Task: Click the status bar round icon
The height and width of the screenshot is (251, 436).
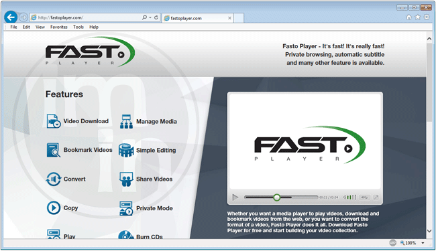Action: (x=392, y=243)
